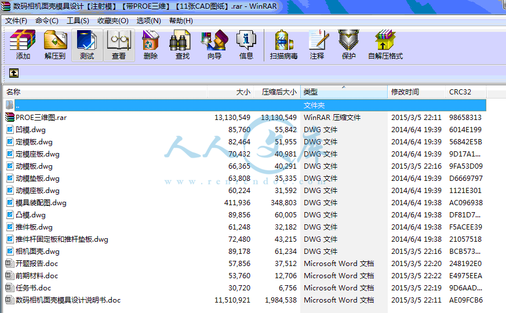Click the 开题报告.doc Word icon
This screenshot has width=506, height=313.
pyautogui.click(x=10, y=263)
